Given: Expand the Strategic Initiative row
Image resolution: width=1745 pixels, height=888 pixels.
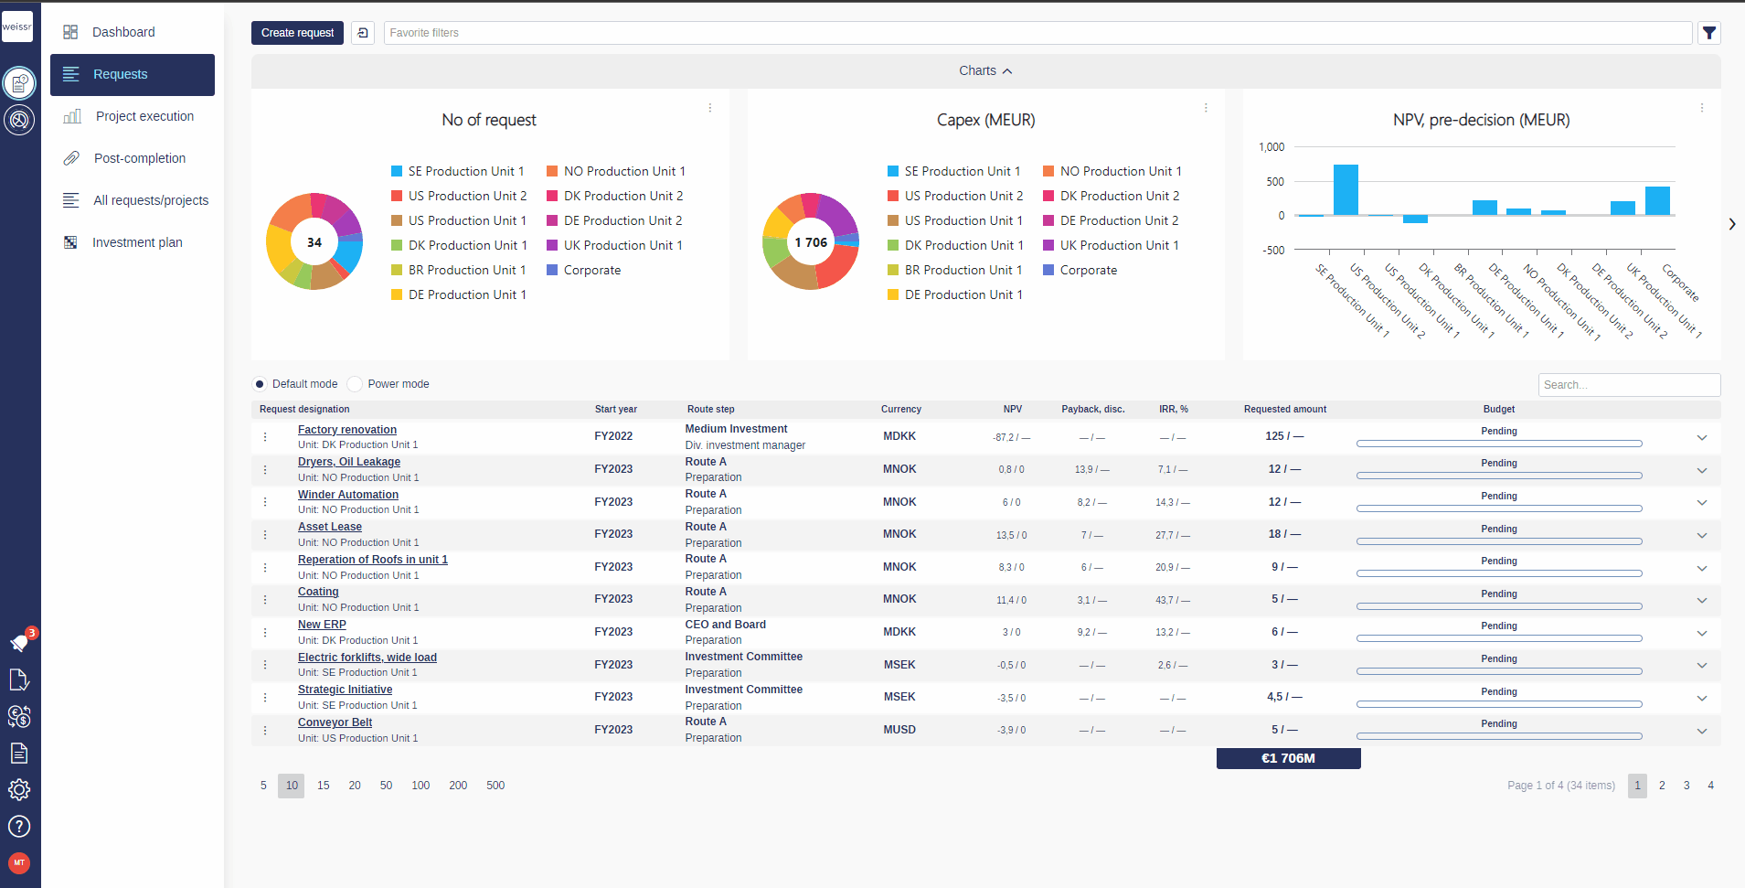Looking at the screenshot, I should 1702,698.
